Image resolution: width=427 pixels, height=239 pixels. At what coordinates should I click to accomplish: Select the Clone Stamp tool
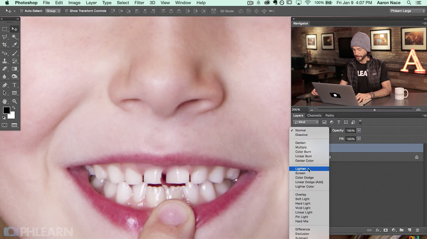(x=5, y=61)
